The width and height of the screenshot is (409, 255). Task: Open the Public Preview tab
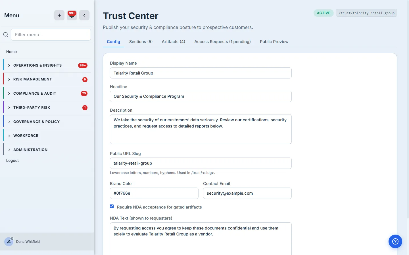(x=274, y=42)
